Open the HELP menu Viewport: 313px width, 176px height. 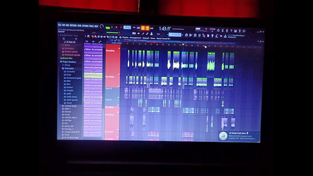click(x=96, y=26)
